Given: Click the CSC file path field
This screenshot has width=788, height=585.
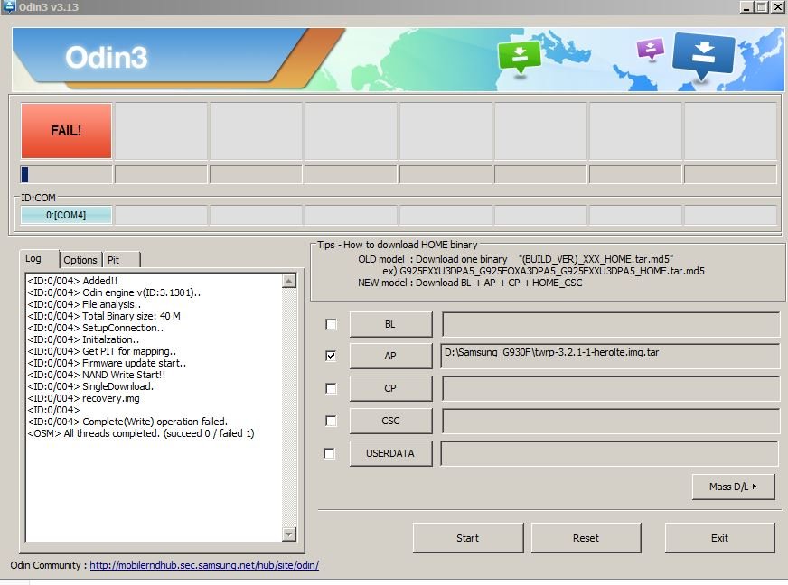Looking at the screenshot, I should click(611, 421).
